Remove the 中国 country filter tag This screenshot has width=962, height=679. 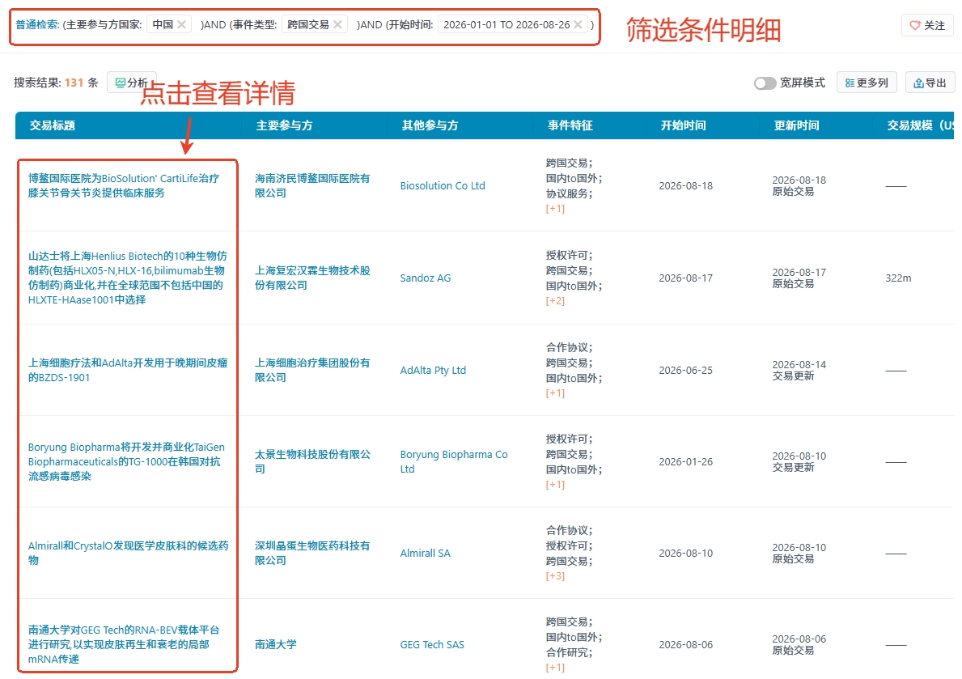181,24
